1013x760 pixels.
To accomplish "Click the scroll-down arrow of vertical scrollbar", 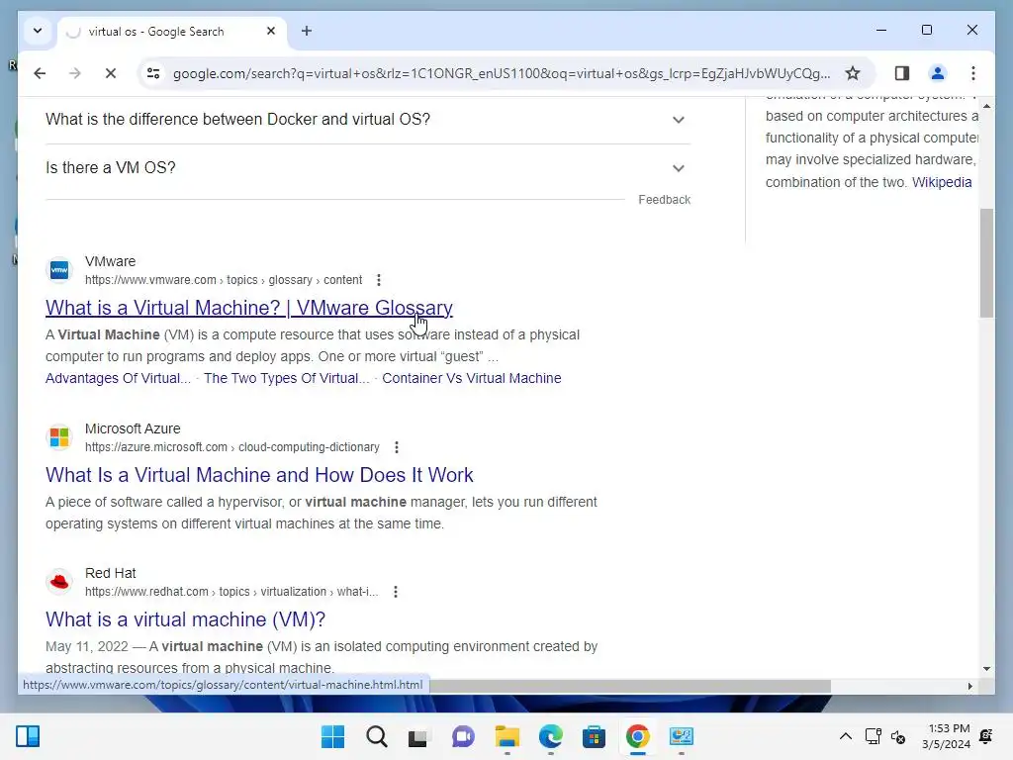I will tap(986, 669).
